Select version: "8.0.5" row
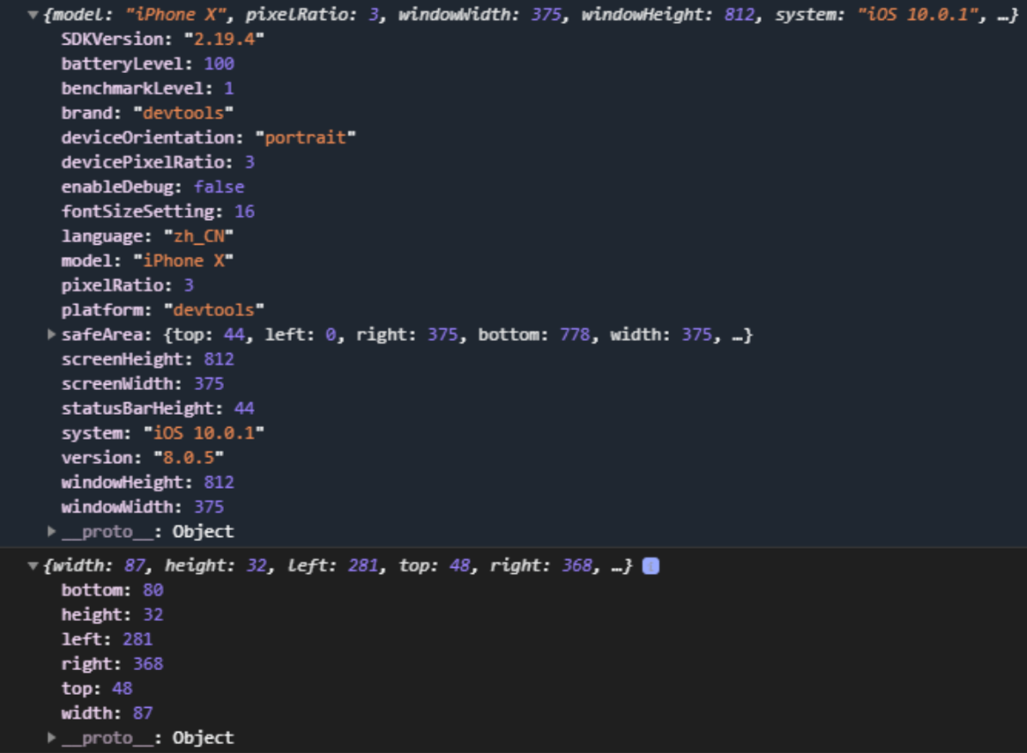Viewport: 1027px width, 753px height. (x=143, y=457)
